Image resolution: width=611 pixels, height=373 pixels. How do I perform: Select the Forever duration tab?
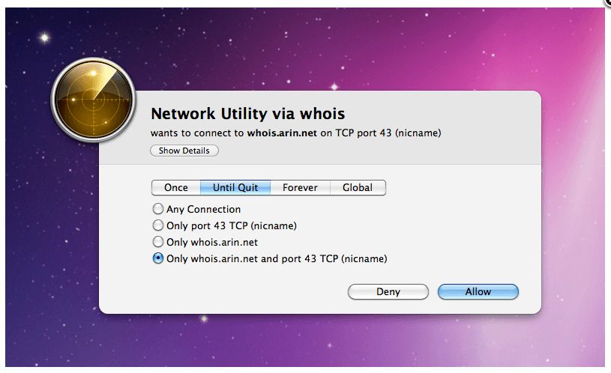coord(300,188)
